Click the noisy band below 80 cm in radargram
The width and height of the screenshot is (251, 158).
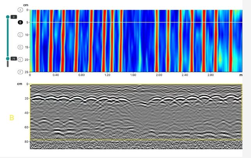click(x=136, y=145)
